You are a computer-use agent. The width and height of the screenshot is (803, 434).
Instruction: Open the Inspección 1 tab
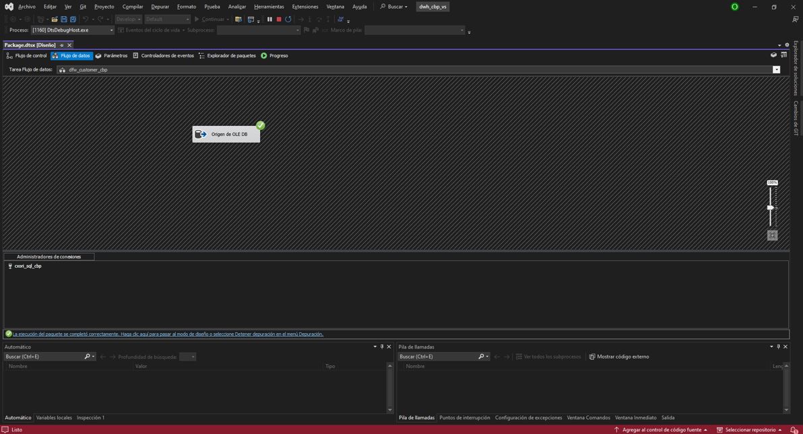[x=91, y=418]
